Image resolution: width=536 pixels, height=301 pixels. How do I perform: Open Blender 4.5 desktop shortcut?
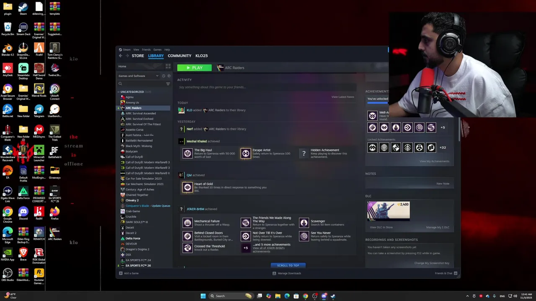[x=8, y=50]
